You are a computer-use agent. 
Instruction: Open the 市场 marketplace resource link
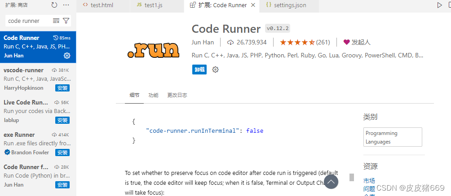pos(369,181)
